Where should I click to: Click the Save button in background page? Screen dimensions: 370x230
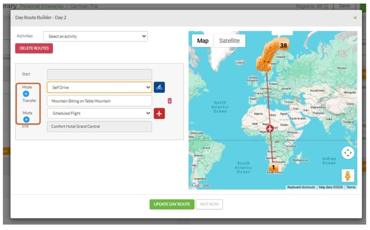coord(345,6)
